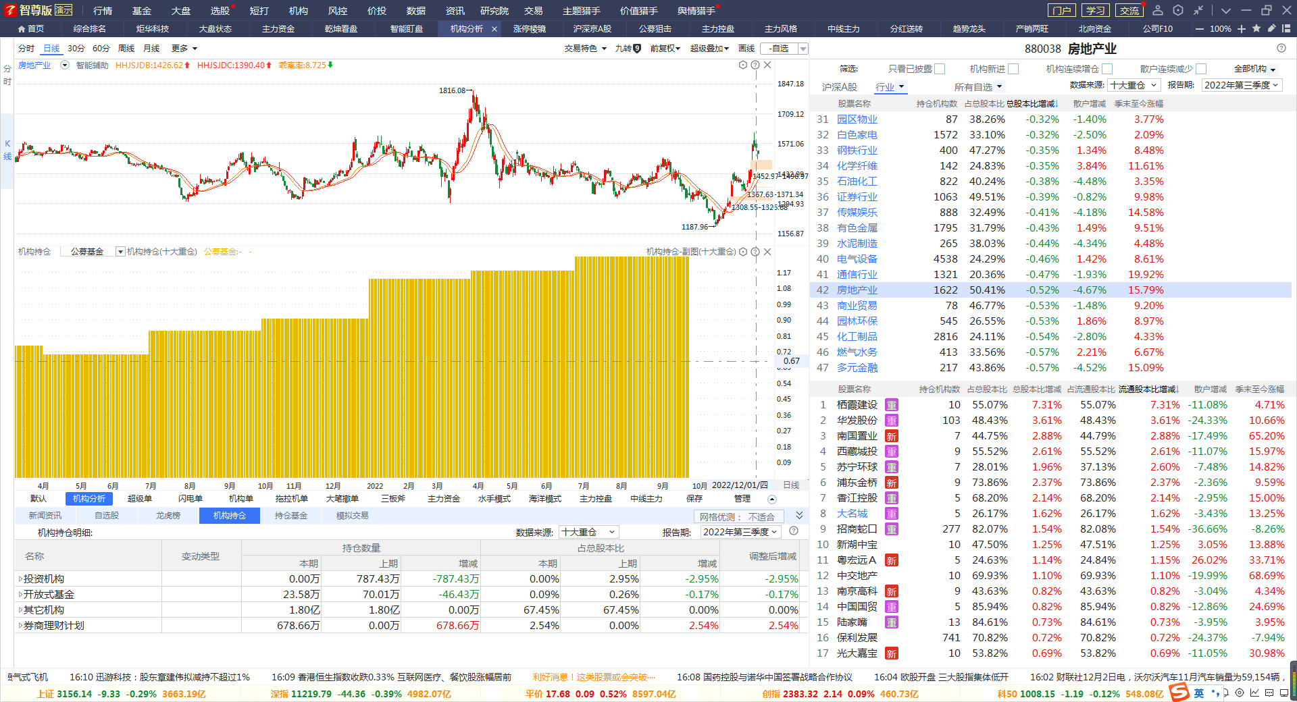The width and height of the screenshot is (1297, 702).
Task: Open the 交易特色 dropdown
Action: point(586,49)
